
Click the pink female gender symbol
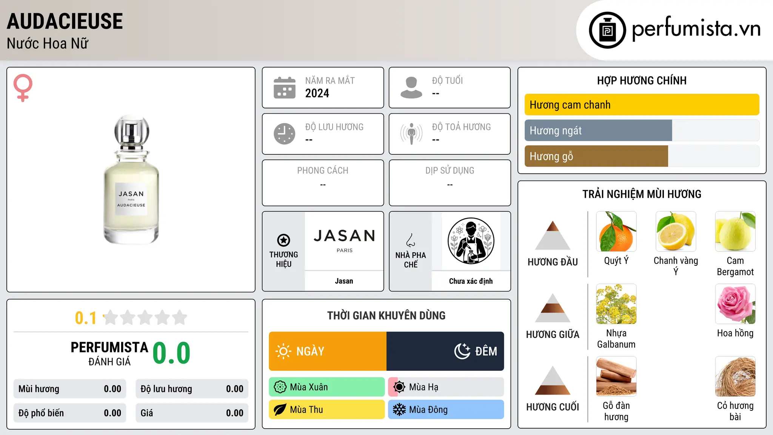coord(23,88)
